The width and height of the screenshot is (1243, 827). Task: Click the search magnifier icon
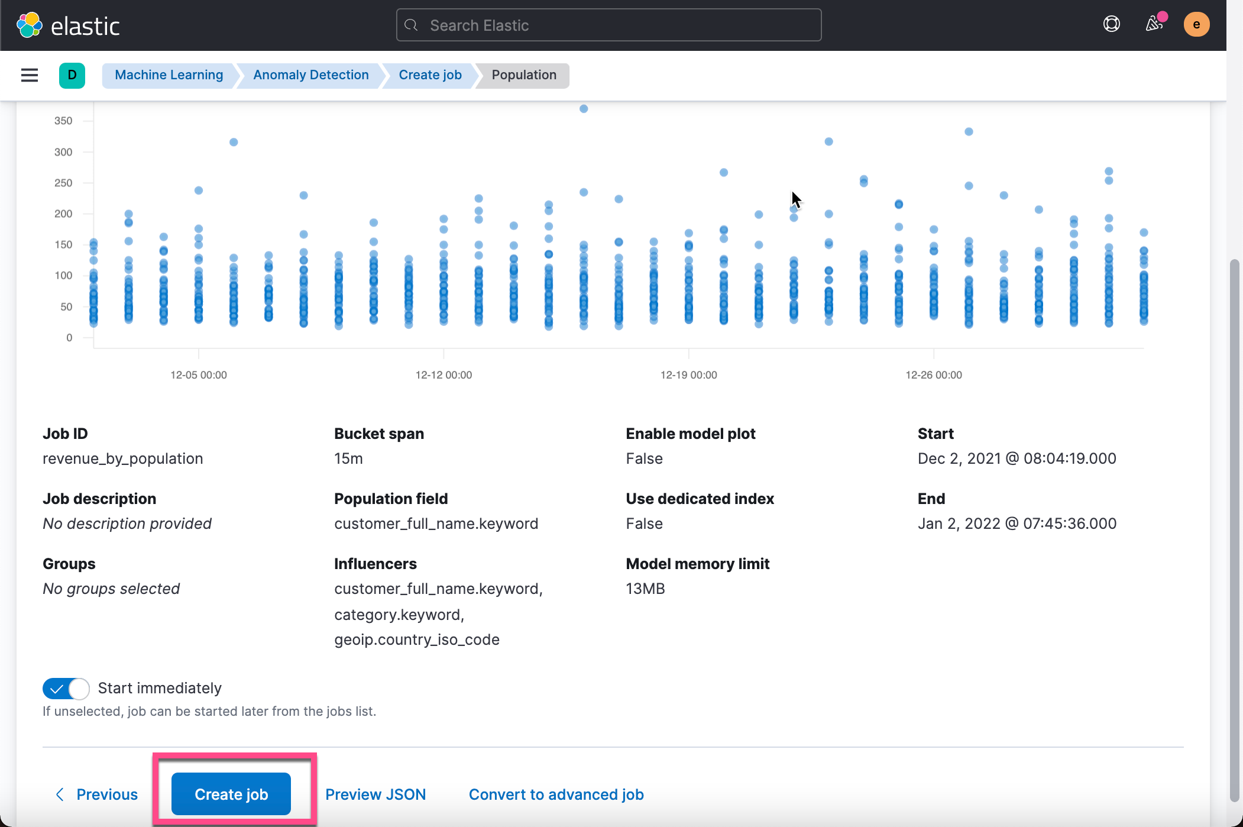tap(412, 25)
